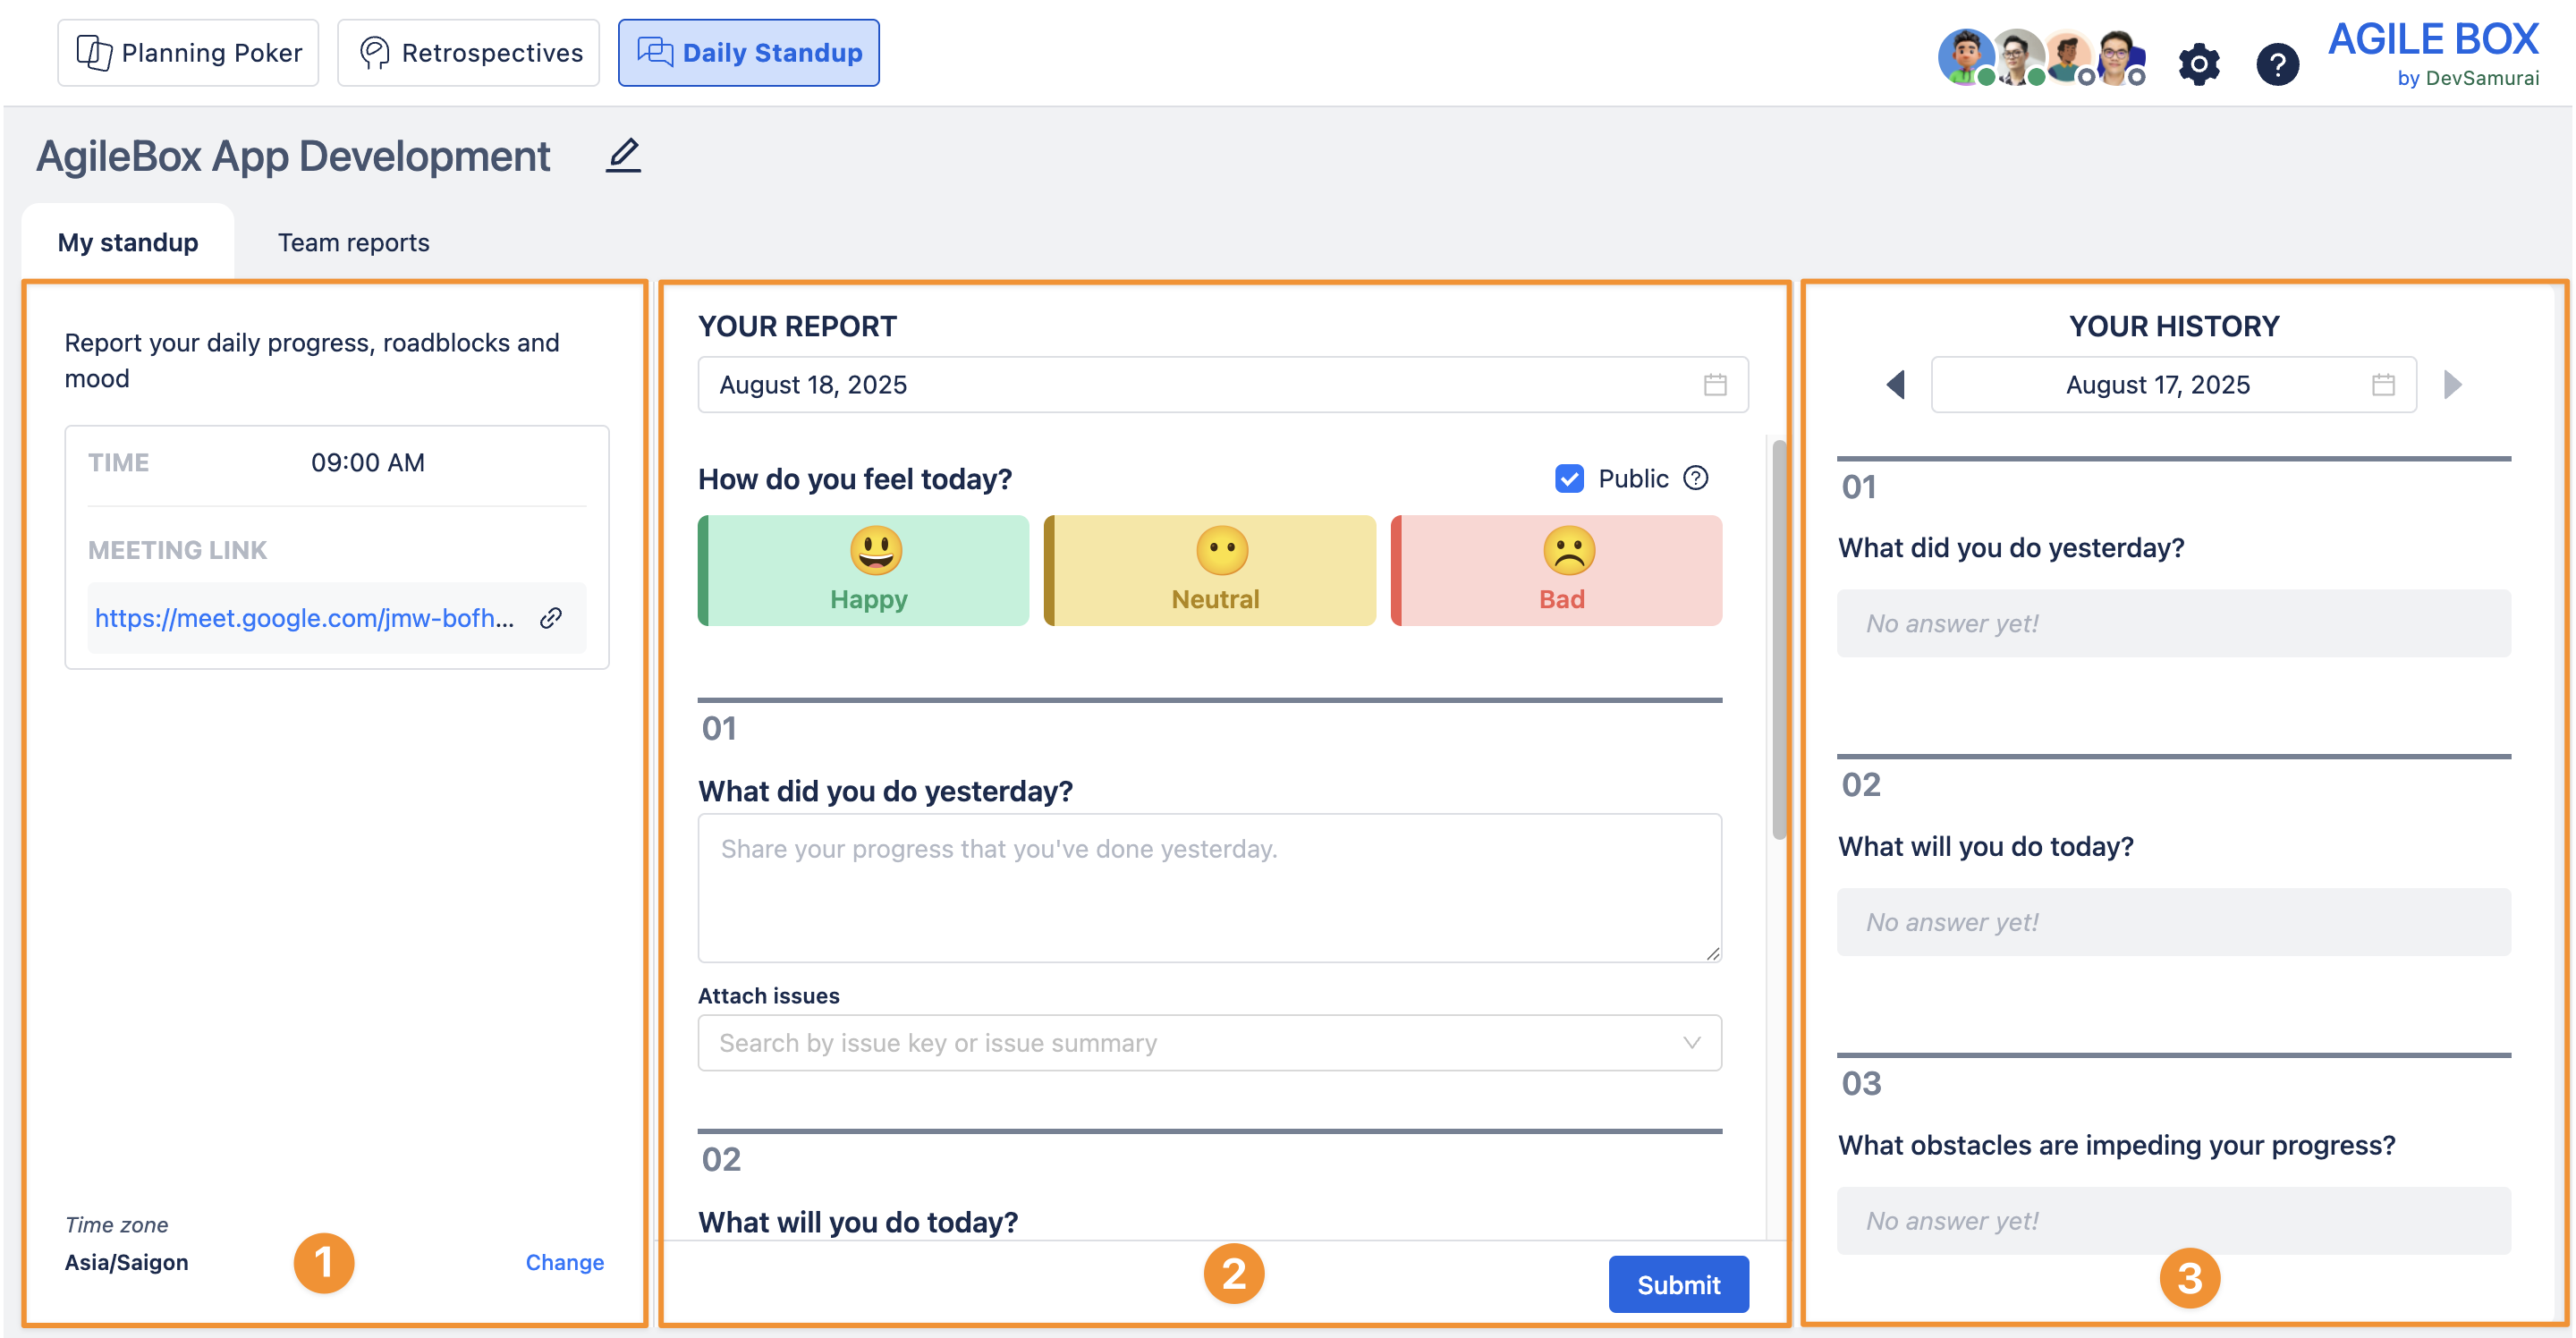Uncheck the Public checkbox
This screenshot has height=1338, width=2576.
point(1569,478)
